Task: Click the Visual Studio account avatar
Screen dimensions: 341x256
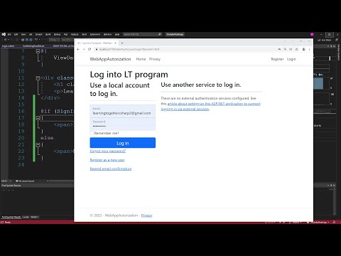Action: [x=312, y=34]
